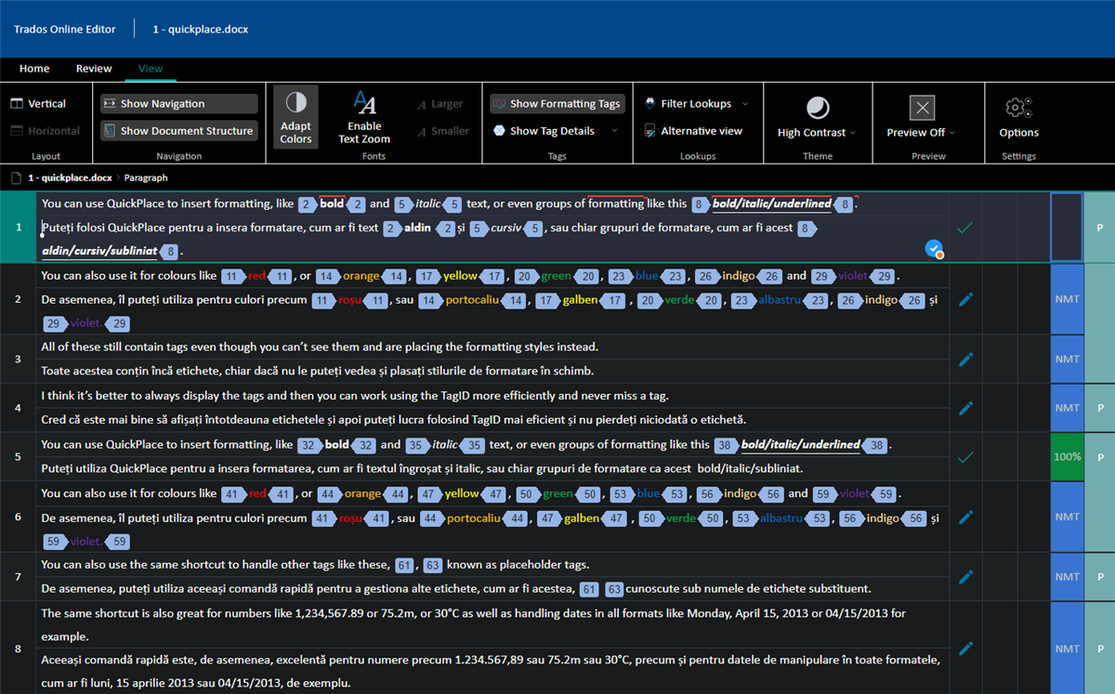This screenshot has height=694, width=1115.
Task: Click closing tag 59 after 'violet.' in segment 6 target
Action: [x=119, y=541]
